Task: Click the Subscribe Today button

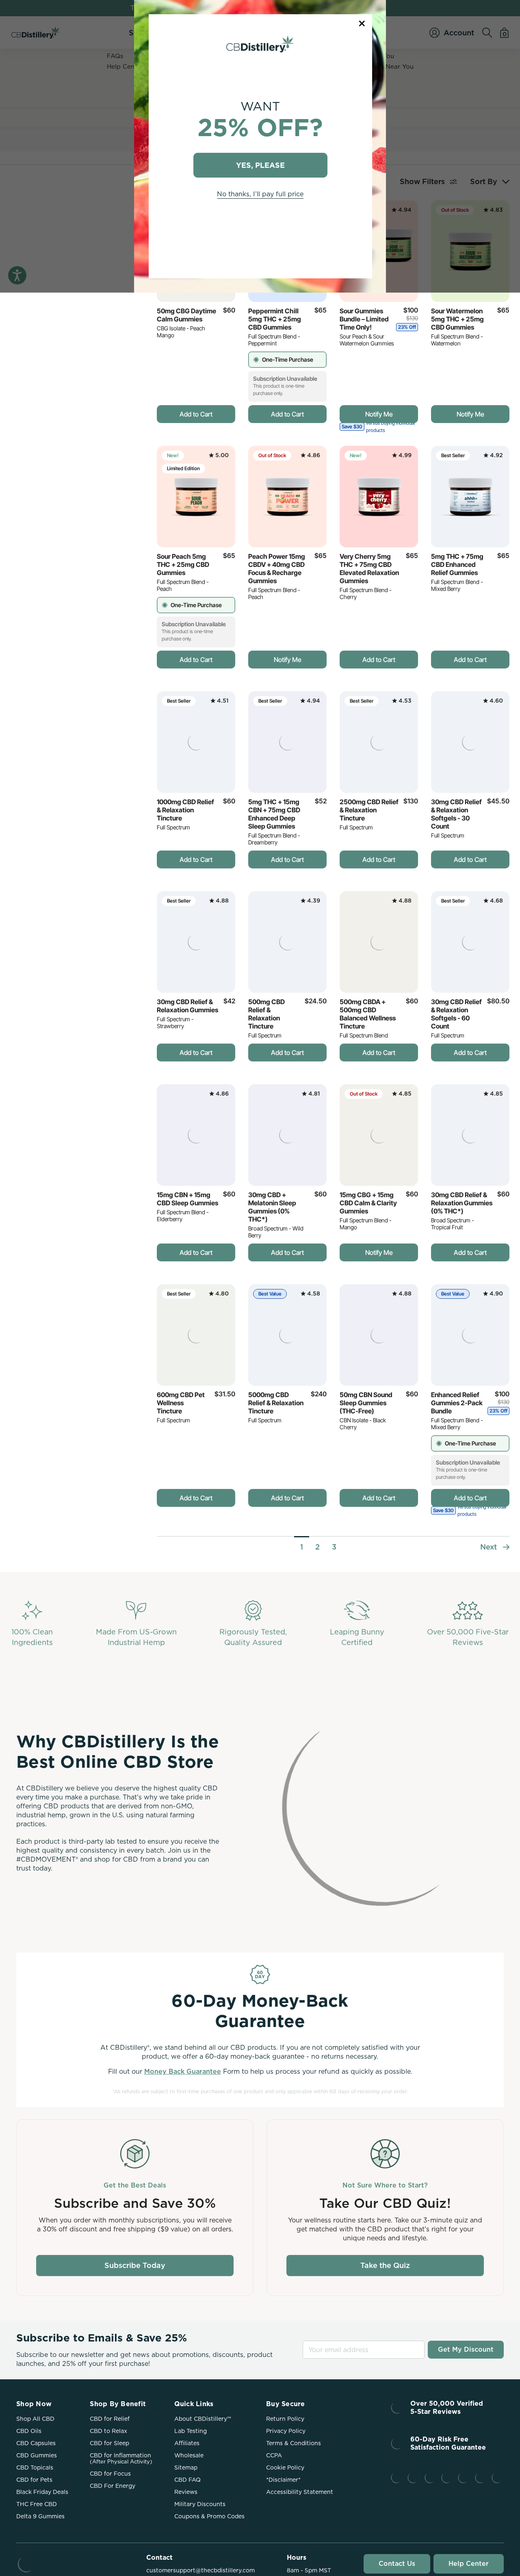Action: 135,2265
